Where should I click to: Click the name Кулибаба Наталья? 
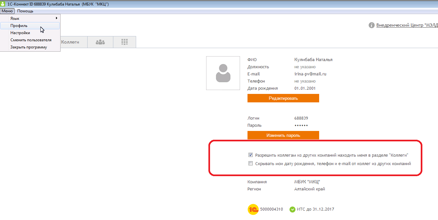coord(313,59)
